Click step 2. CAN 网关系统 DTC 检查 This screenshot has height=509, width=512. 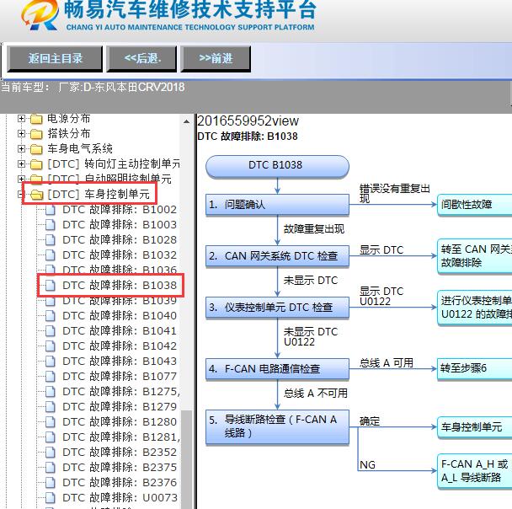click(x=277, y=256)
